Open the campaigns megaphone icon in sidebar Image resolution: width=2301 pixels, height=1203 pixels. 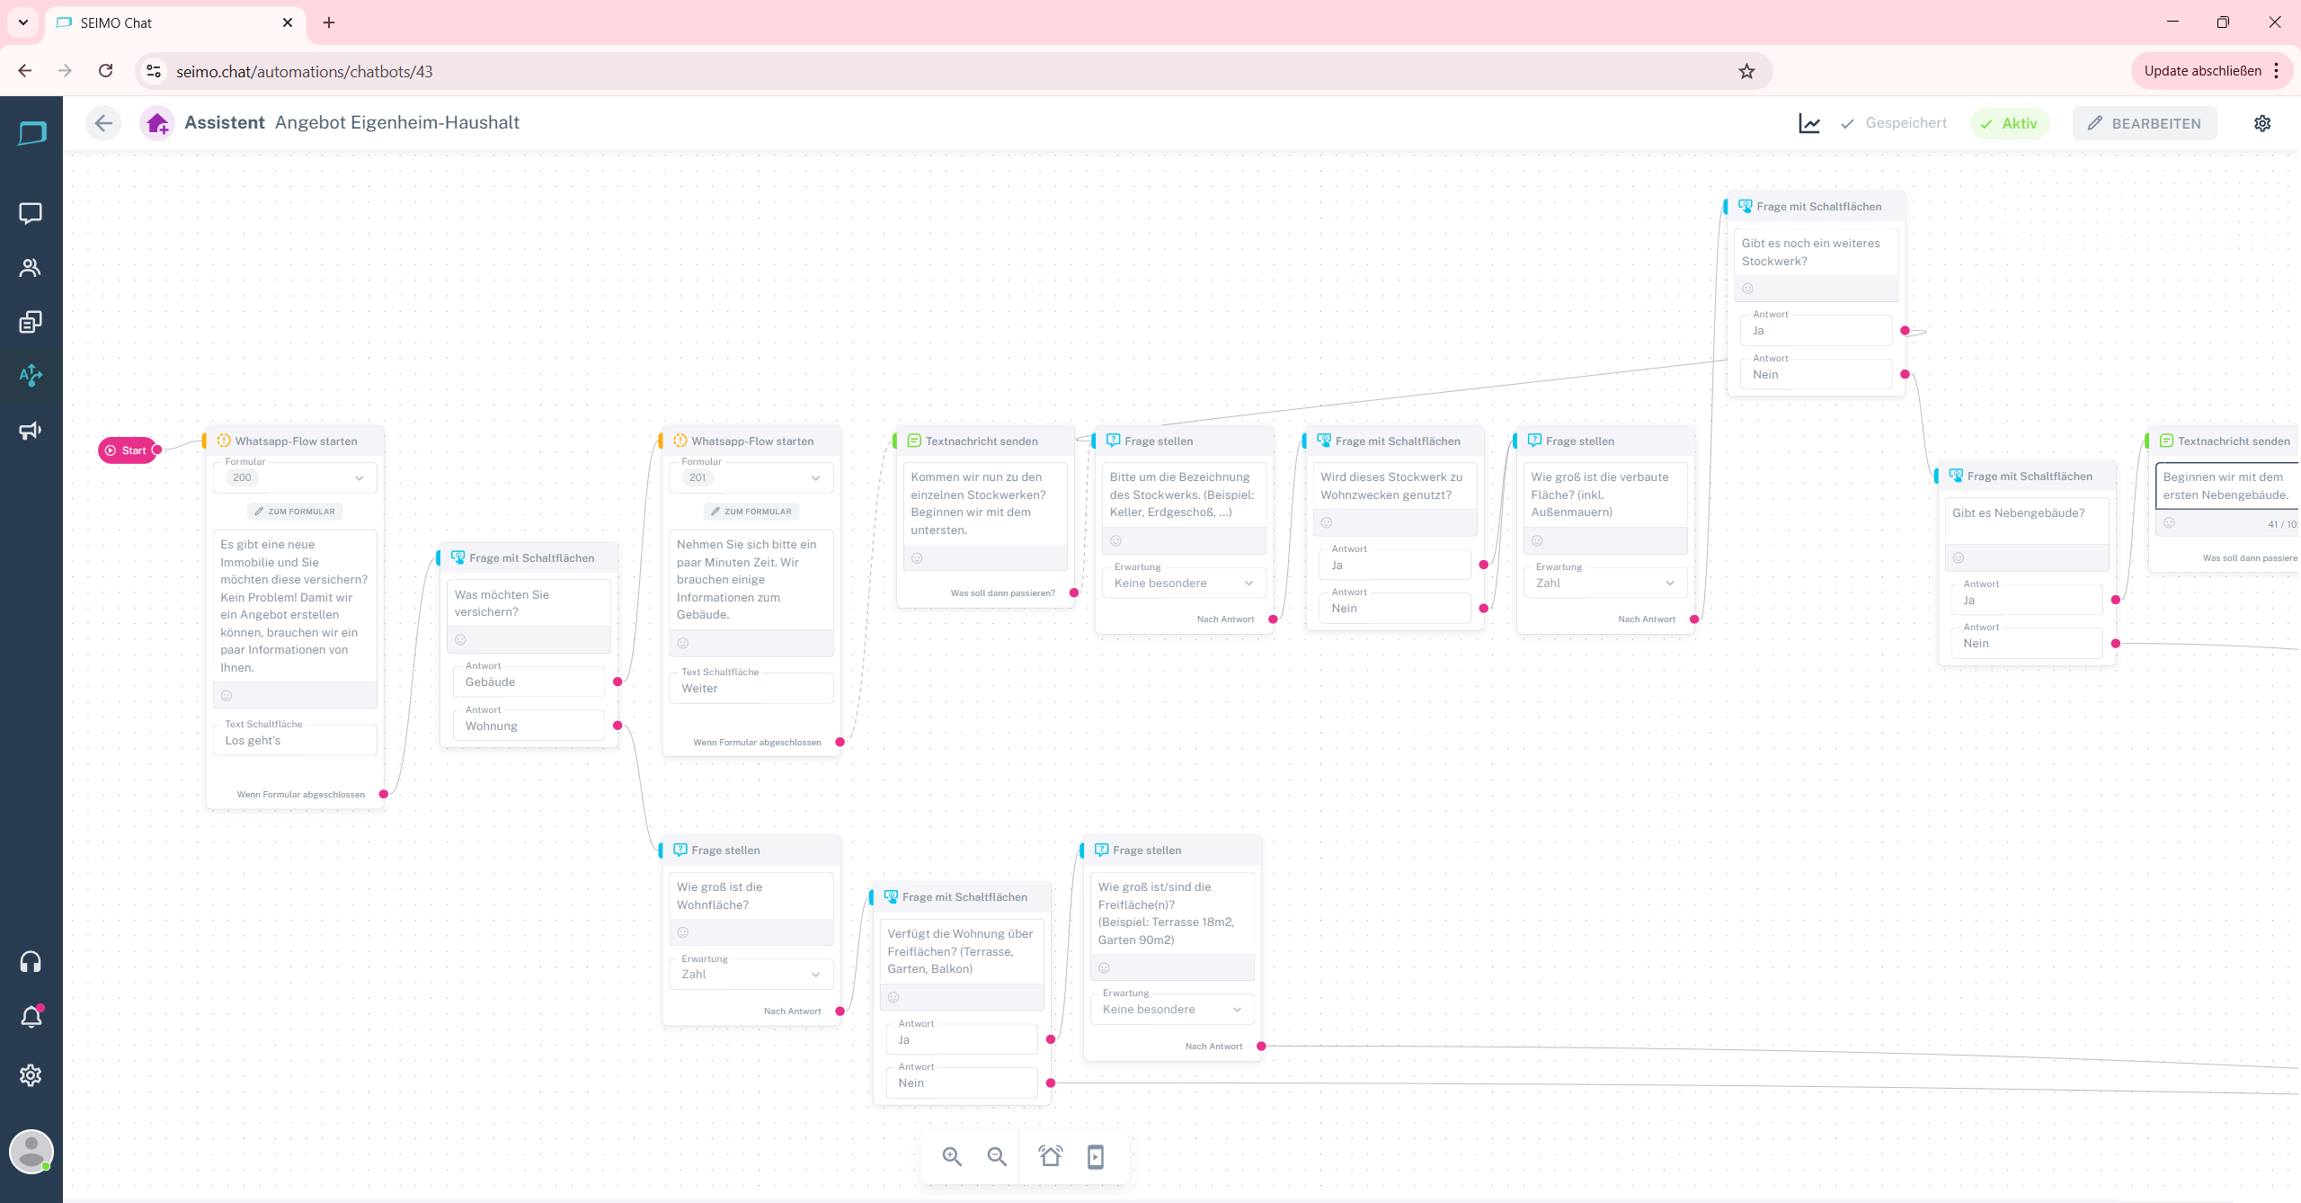[31, 431]
